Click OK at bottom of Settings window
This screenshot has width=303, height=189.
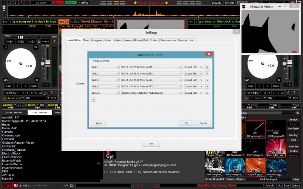[151, 144]
